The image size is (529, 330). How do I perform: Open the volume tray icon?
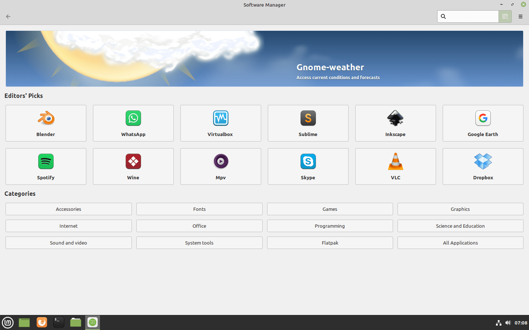(x=508, y=323)
